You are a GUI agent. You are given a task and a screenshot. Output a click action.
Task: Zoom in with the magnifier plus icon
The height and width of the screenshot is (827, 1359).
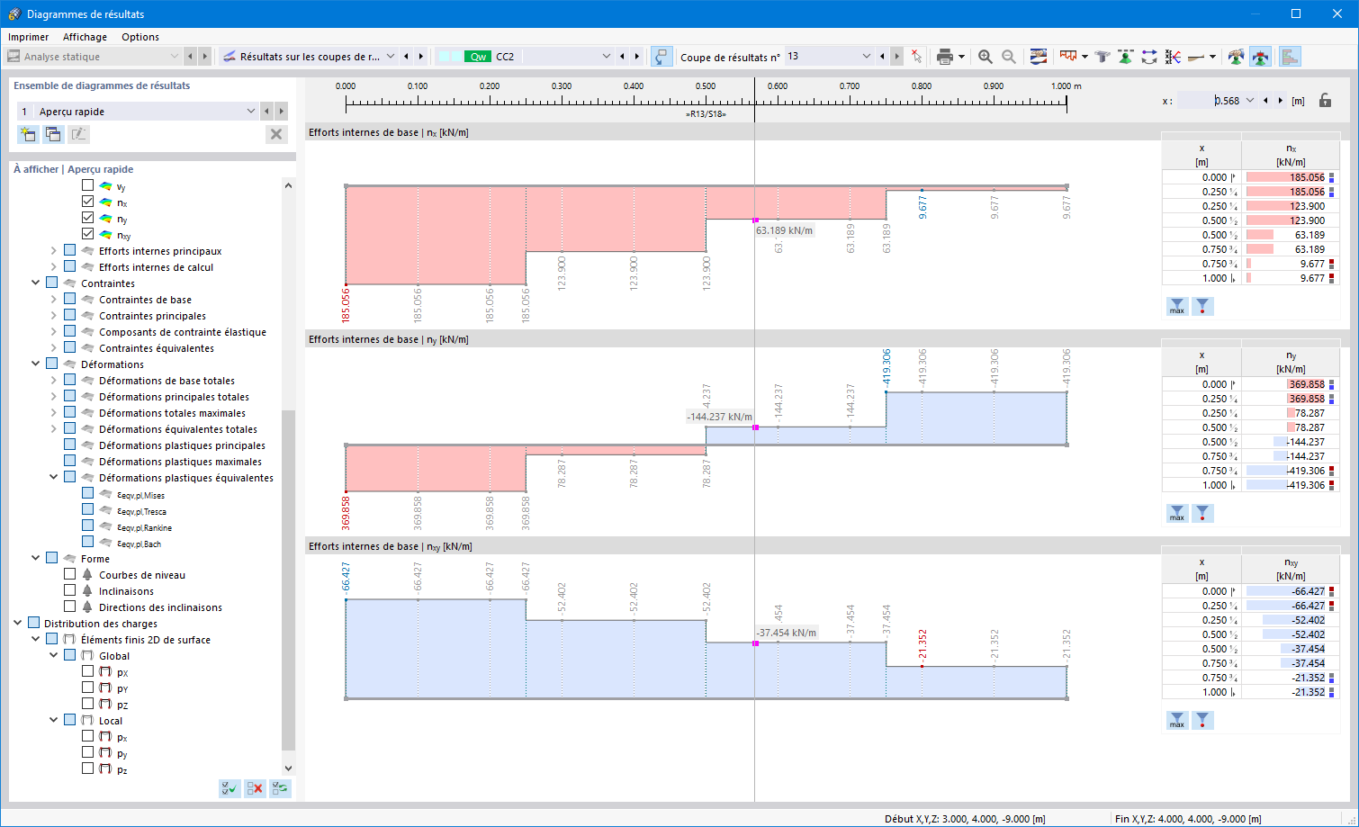(985, 57)
